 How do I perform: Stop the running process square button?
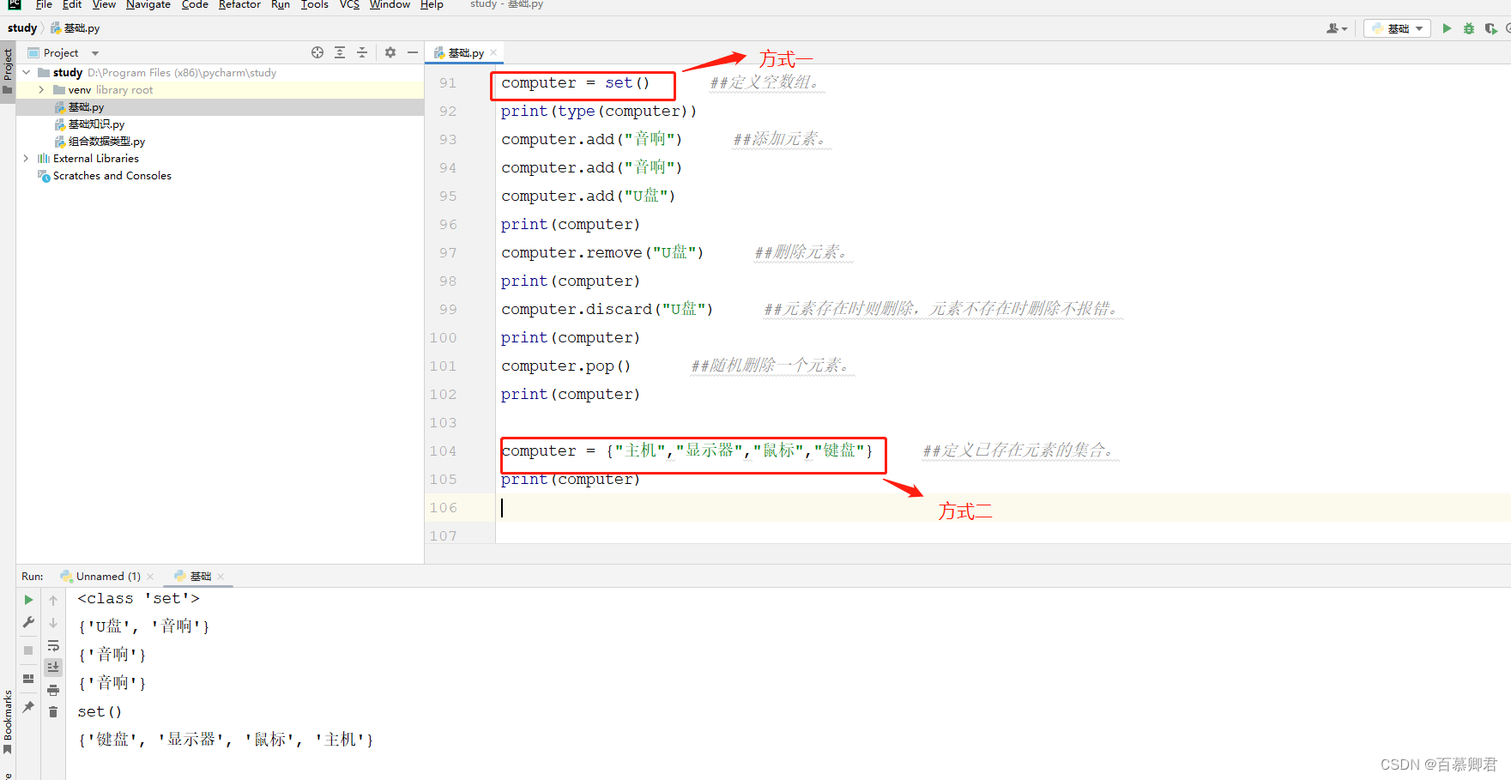[x=28, y=650]
